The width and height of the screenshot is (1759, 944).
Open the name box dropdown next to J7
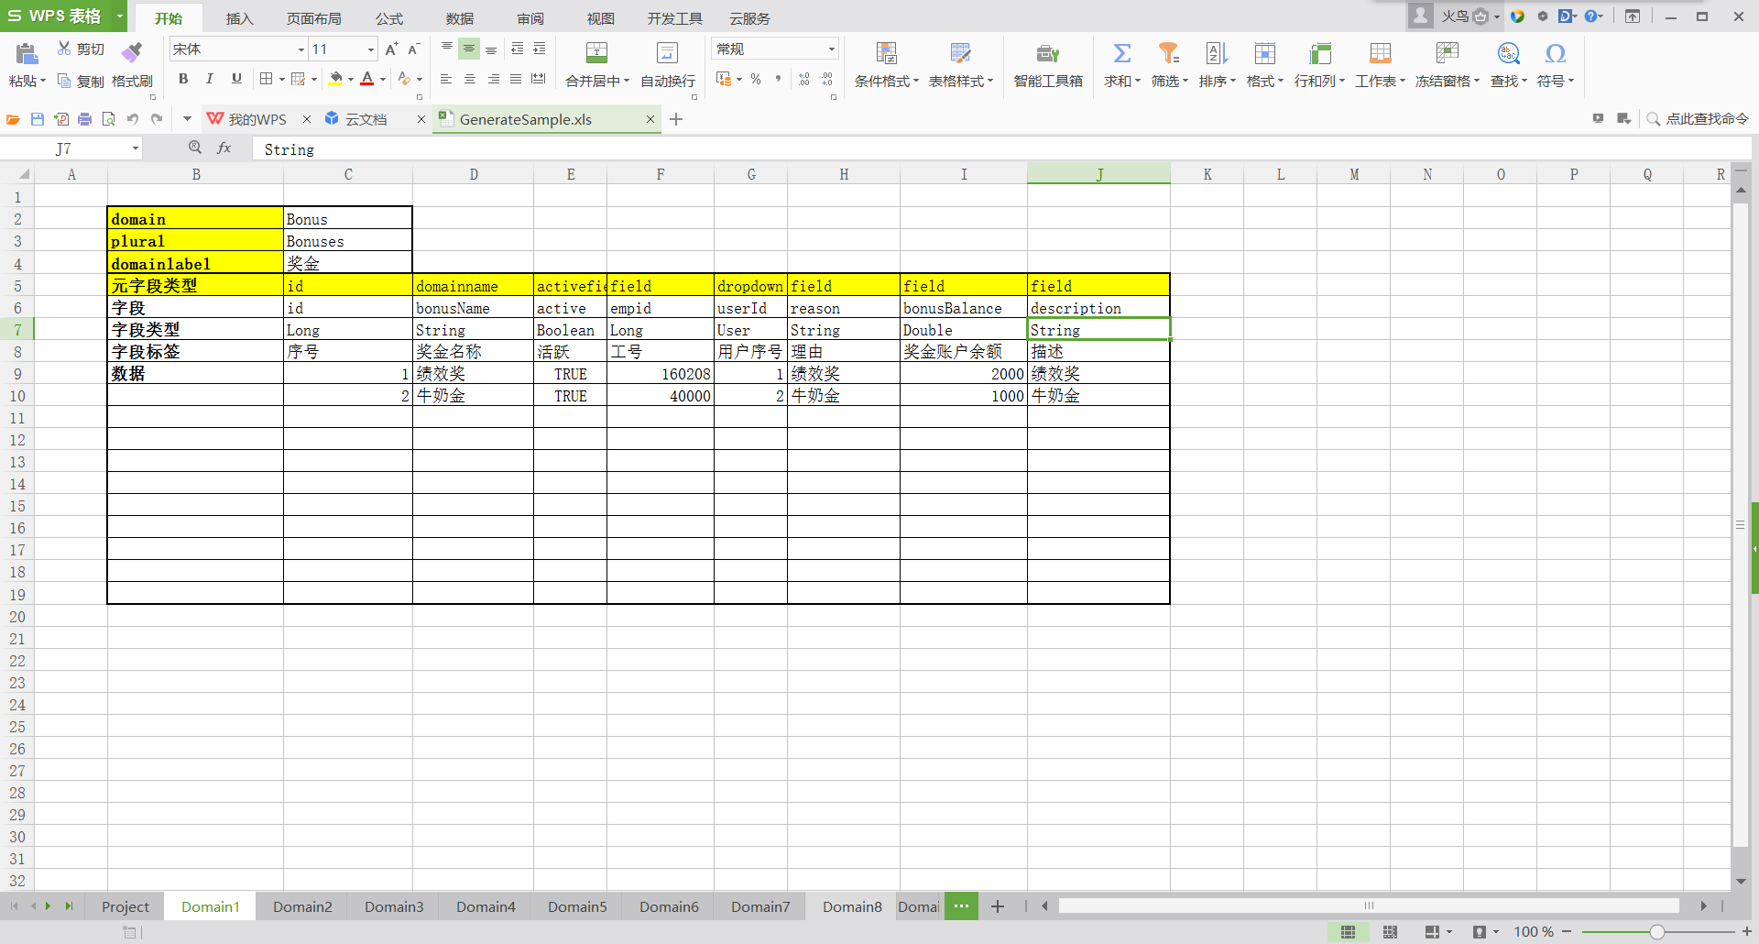135,148
